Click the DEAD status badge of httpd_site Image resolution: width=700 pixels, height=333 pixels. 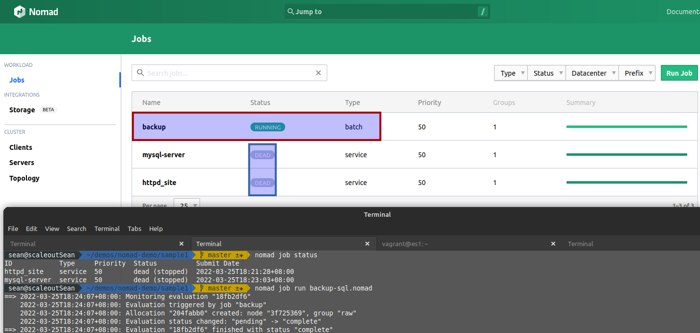pos(262,183)
